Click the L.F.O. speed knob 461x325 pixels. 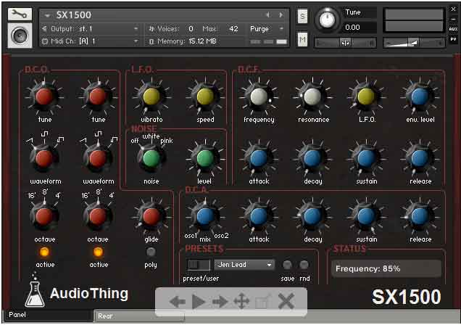click(205, 96)
